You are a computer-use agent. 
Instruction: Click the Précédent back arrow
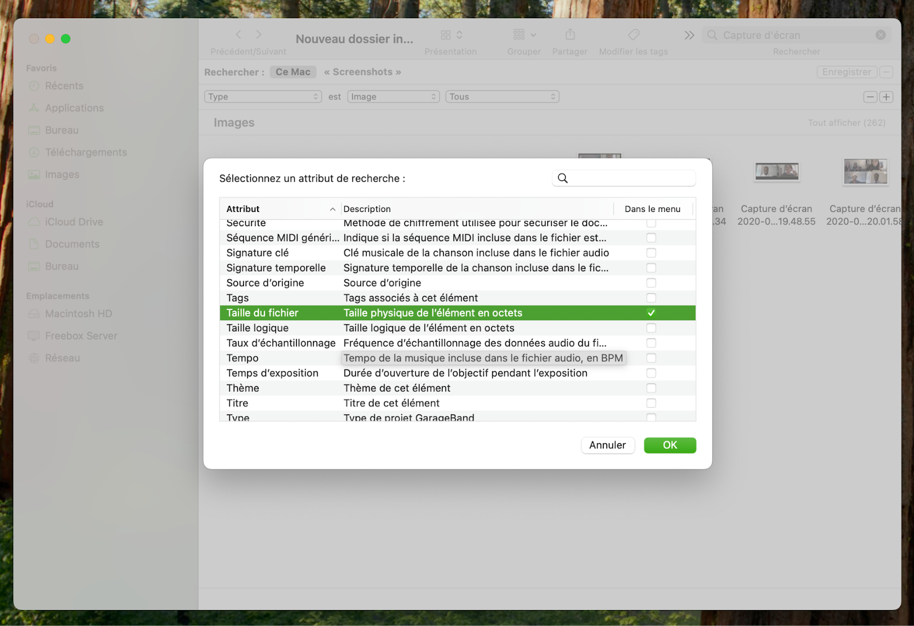click(x=238, y=34)
